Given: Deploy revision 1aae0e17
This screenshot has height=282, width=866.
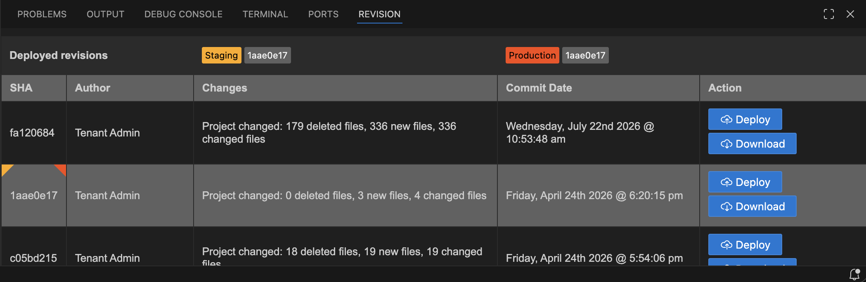Looking at the screenshot, I should tap(745, 182).
